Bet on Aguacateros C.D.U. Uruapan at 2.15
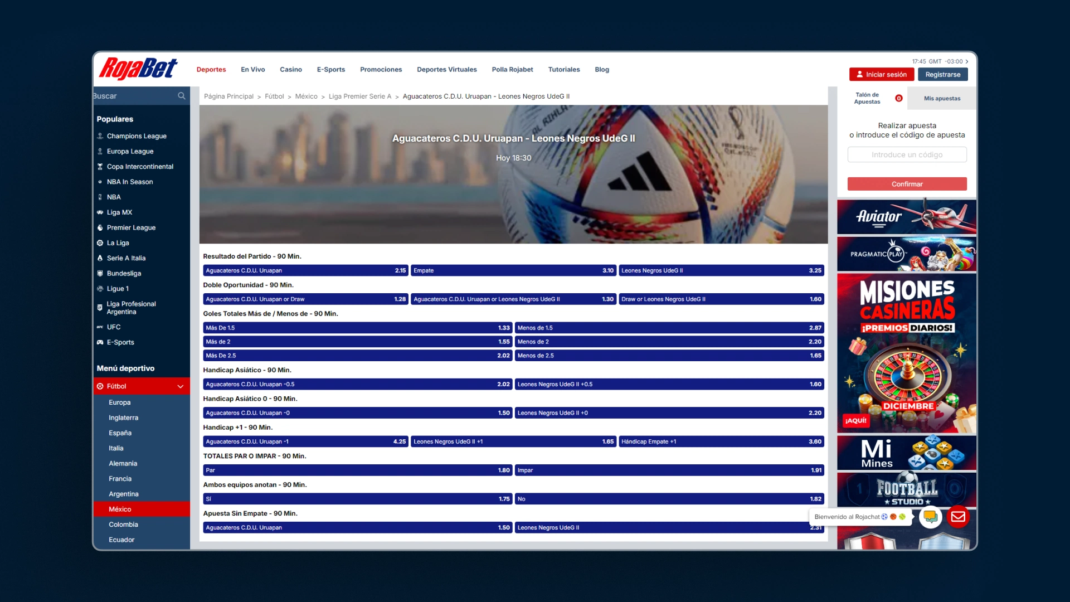 (305, 270)
